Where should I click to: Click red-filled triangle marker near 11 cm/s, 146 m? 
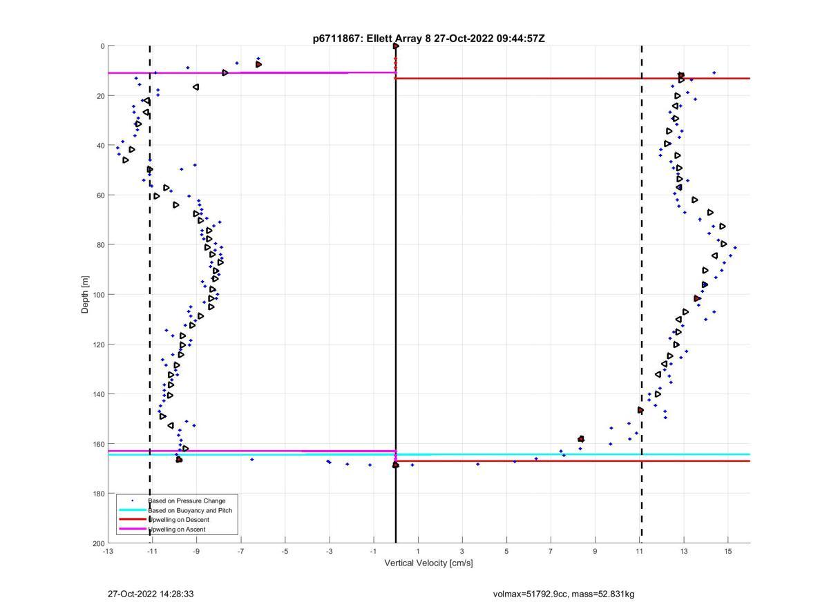[640, 410]
